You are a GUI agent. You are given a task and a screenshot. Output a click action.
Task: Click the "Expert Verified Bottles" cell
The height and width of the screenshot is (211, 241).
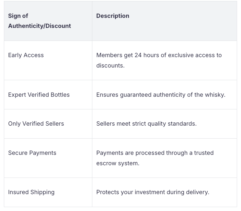pos(39,95)
